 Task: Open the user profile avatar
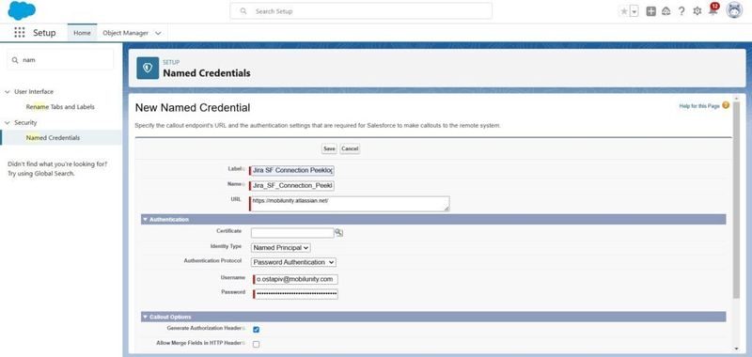[x=734, y=10]
